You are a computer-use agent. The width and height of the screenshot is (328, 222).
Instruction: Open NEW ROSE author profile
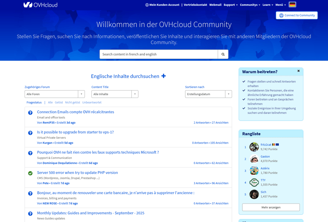[x=50, y=204]
